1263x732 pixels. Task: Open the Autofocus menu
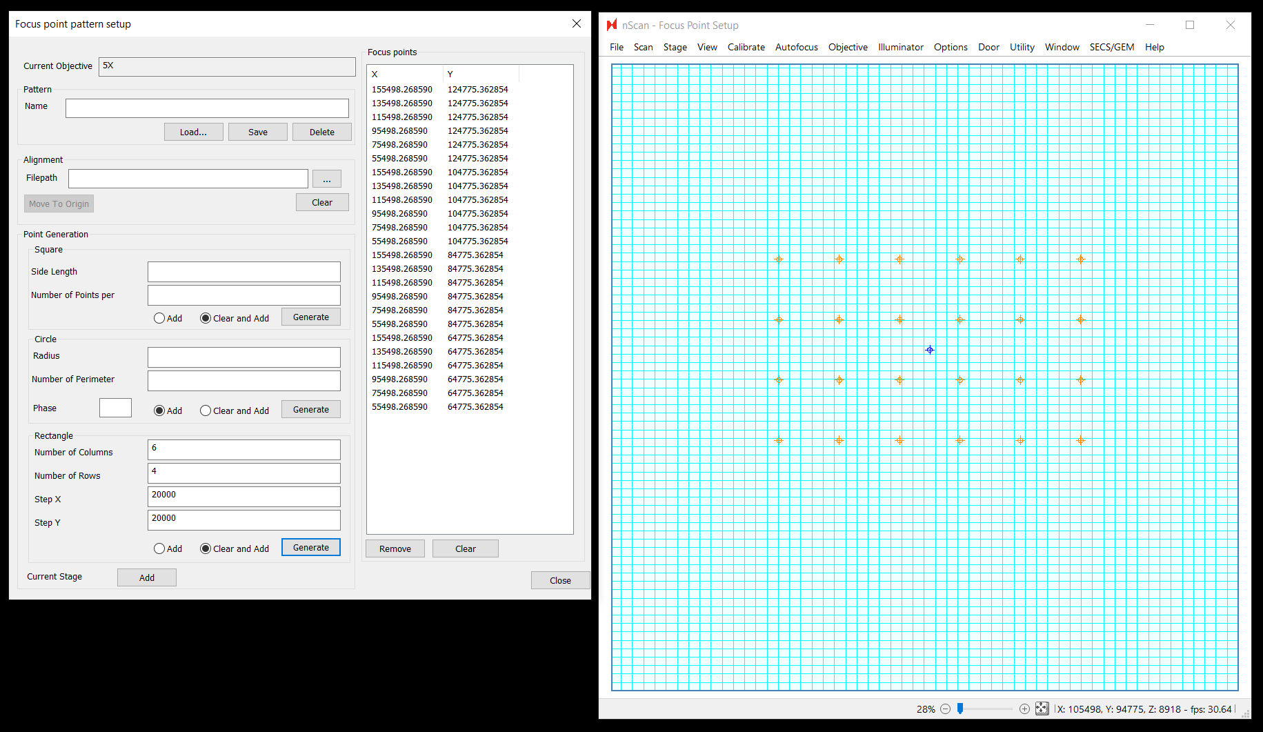click(796, 48)
